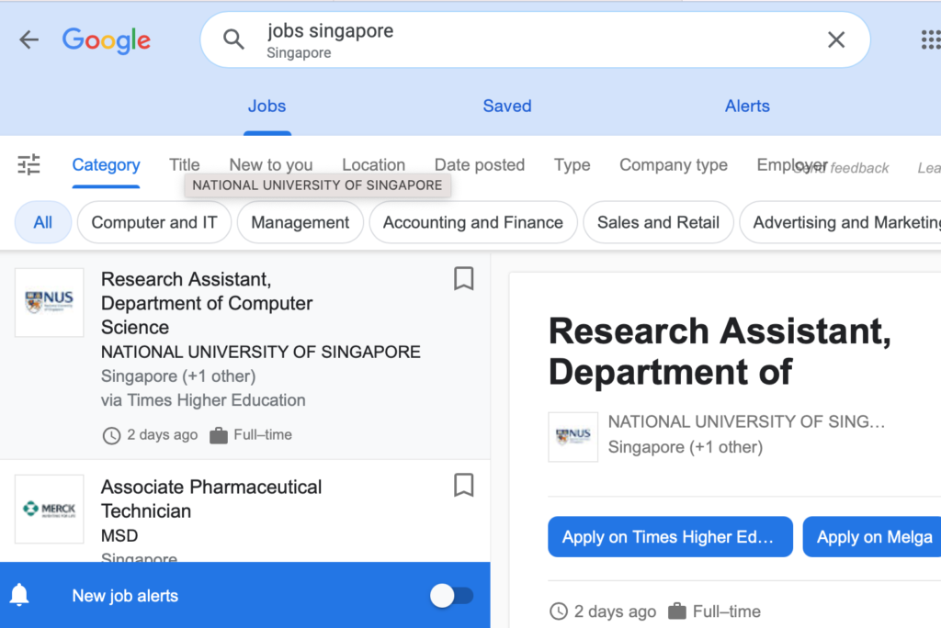This screenshot has width=941, height=628.
Task: Open the Associate Pharmaceutical Technician listing
Action: point(211,499)
